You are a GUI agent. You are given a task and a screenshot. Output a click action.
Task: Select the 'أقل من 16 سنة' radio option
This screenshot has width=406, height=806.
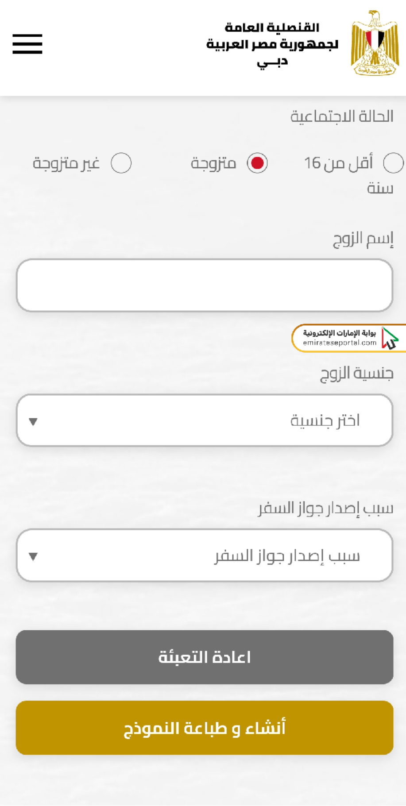[x=393, y=163]
